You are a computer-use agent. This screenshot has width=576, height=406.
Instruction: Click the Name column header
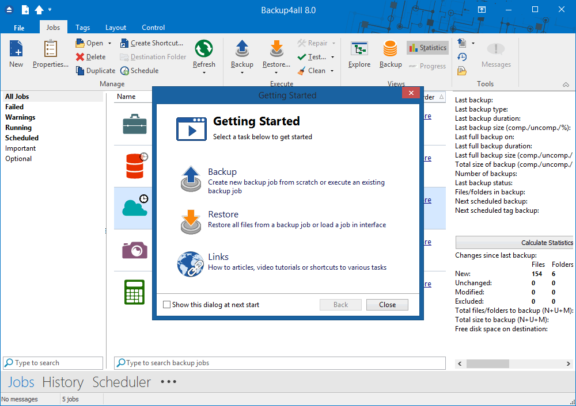pyautogui.click(x=126, y=97)
